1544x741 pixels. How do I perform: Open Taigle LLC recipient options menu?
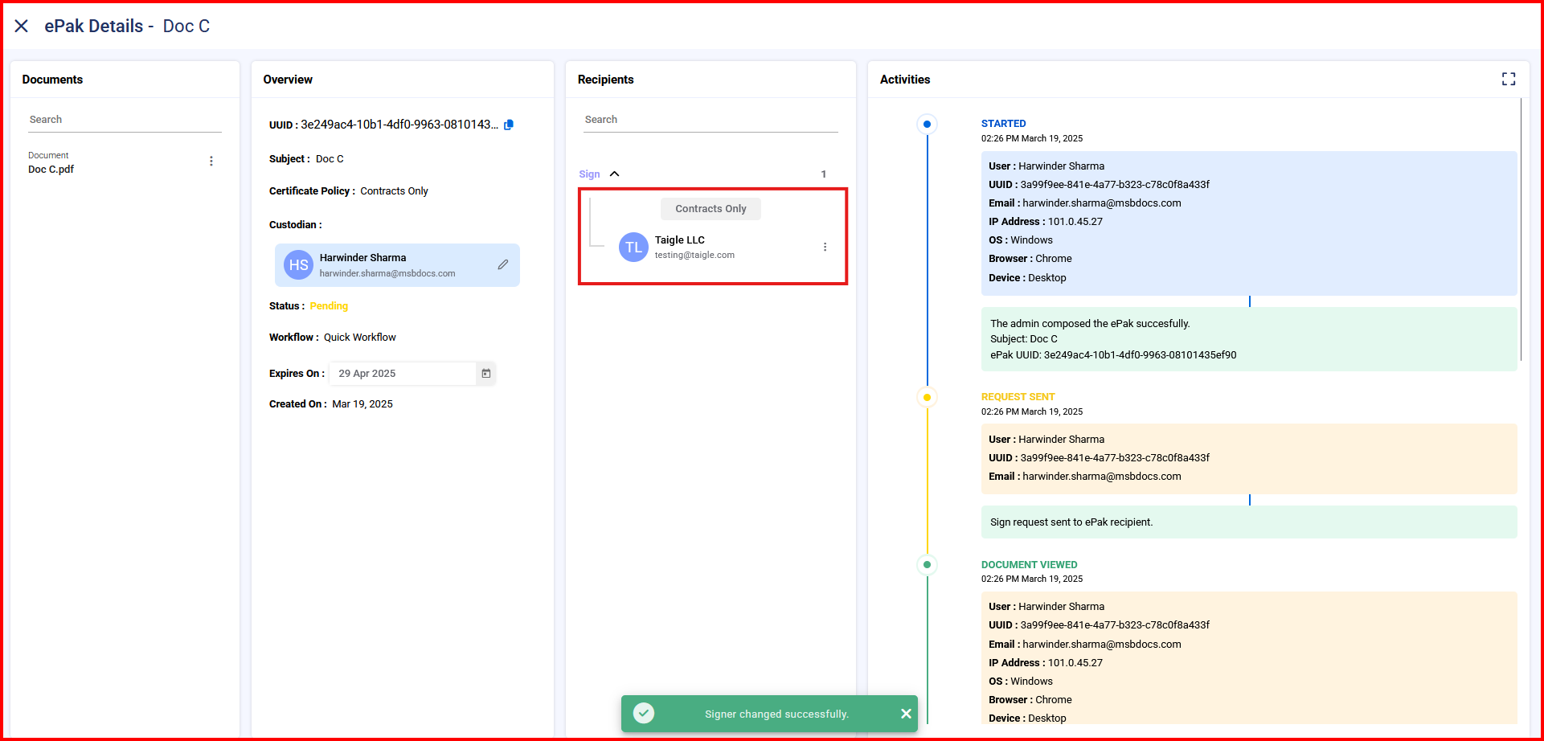(x=825, y=247)
